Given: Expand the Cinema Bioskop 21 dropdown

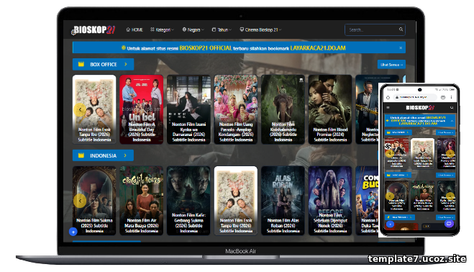Looking at the screenshot, I should pos(260,30).
